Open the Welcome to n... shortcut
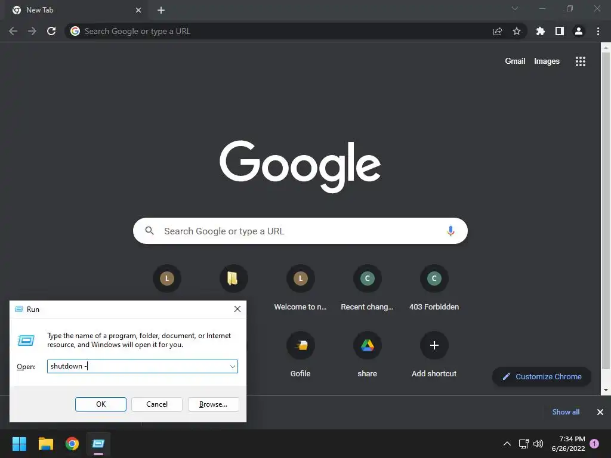The width and height of the screenshot is (611, 458). click(301, 288)
